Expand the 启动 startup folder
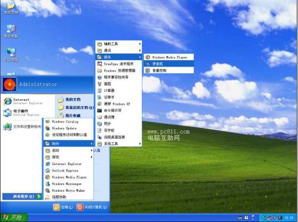The image size is (298, 222). click(x=69, y=151)
